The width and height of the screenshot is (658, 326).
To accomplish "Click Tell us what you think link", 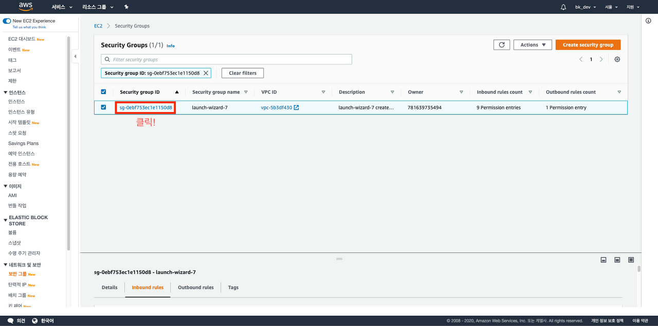I will [x=29, y=27].
